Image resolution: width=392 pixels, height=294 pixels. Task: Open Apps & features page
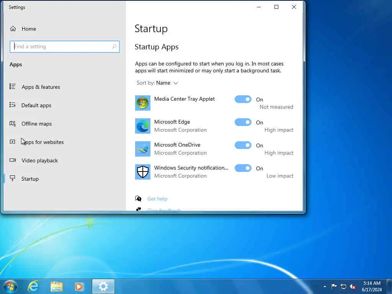tap(41, 87)
